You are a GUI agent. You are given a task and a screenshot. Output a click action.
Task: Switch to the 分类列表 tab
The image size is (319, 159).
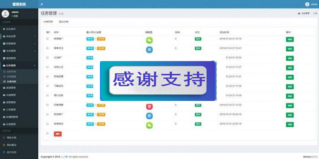point(48,22)
